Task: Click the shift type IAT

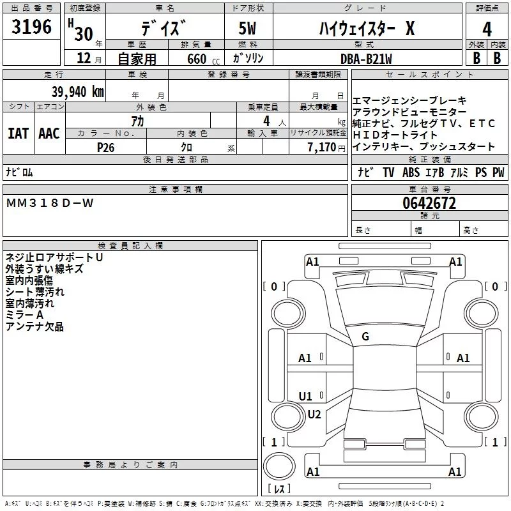Action: (19, 133)
